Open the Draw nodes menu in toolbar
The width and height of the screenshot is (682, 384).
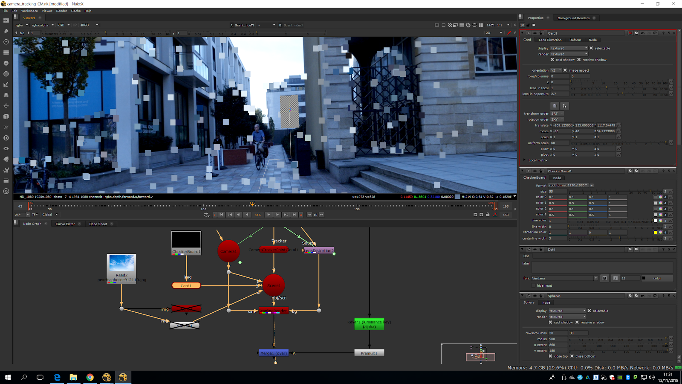tap(6, 31)
